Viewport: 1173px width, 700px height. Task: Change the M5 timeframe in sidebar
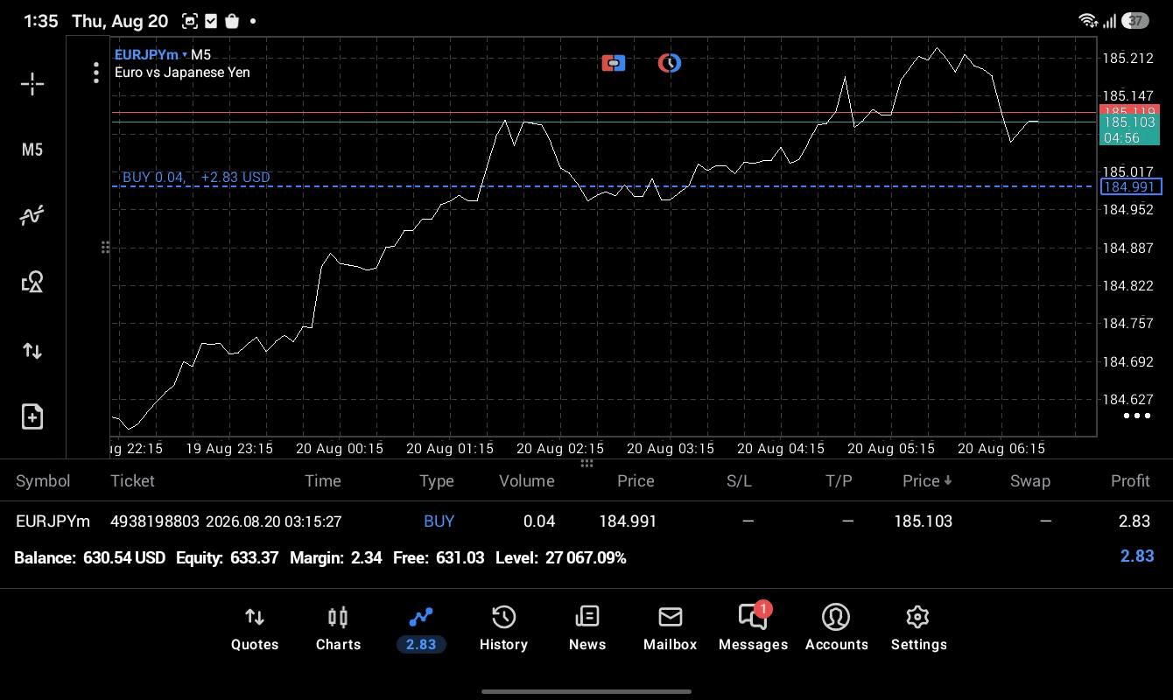(x=32, y=150)
